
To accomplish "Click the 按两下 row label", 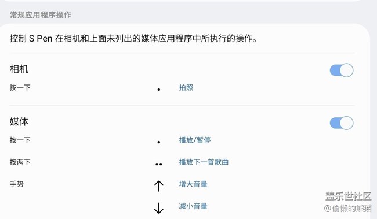I will (20, 162).
